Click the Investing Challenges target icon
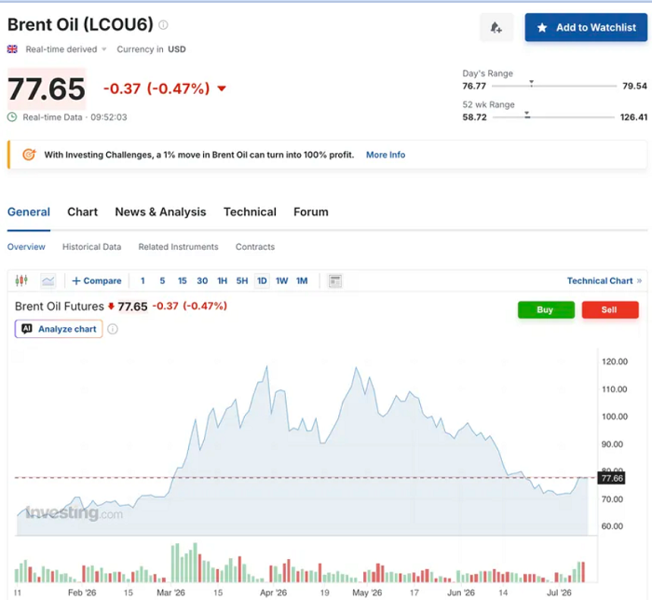The width and height of the screenshot is (652, 600). point(29,155)
